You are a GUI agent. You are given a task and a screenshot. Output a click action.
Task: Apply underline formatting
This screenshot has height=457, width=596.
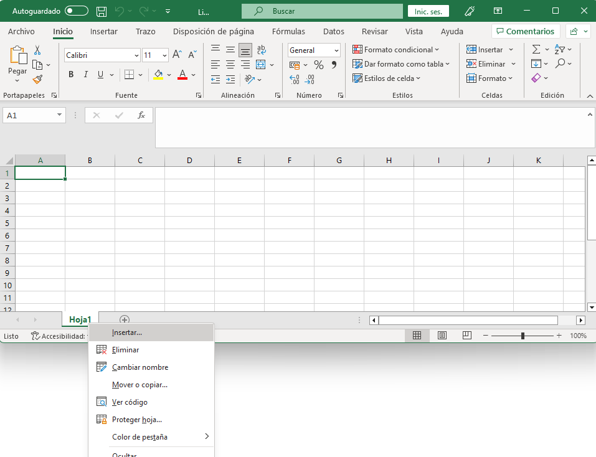[x=100, y=75]
